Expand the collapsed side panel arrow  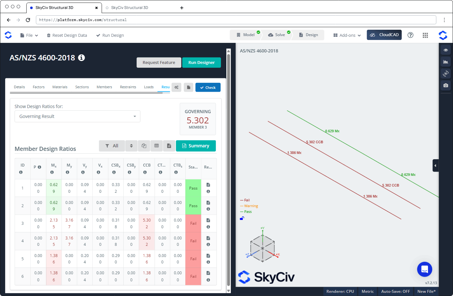click(x=435, y=166)
